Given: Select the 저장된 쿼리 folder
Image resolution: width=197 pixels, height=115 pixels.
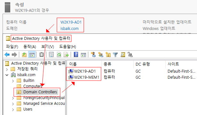Looking at the screenshot, I should click(x=28, y=69).
